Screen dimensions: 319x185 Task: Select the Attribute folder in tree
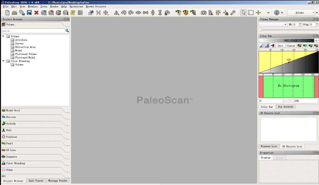[x=21, y=40]
